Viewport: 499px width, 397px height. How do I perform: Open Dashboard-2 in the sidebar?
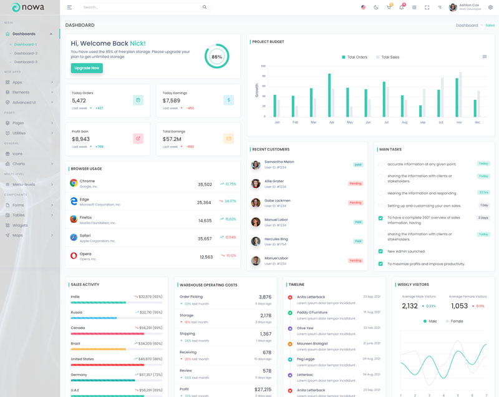[26, 53]
